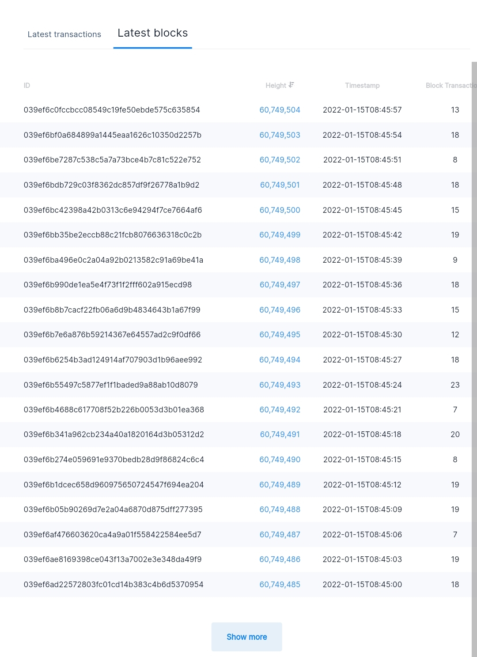
Task: Select block ID 039ef6bb35be2eccb88c21fcb8076636318c0c2b
Action: pos(113,235)
